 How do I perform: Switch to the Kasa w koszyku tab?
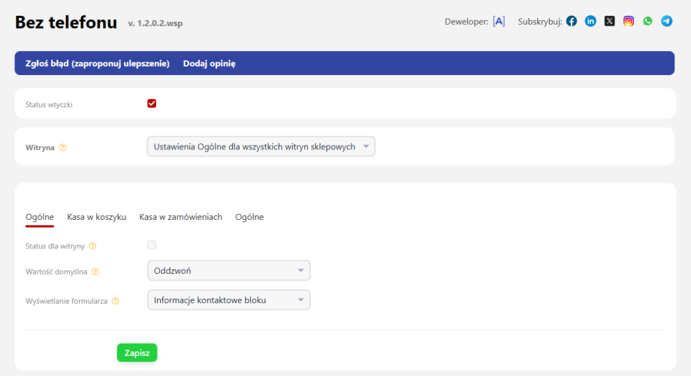(x=96, y=217)
